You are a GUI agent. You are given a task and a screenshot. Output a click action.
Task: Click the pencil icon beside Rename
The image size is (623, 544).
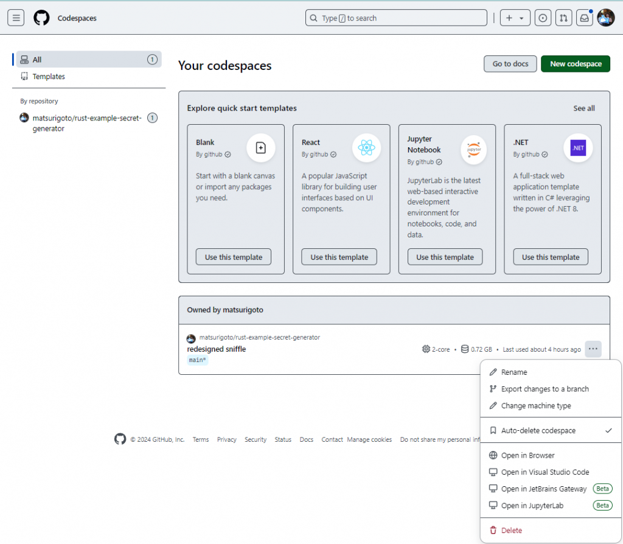click(493, 372)
